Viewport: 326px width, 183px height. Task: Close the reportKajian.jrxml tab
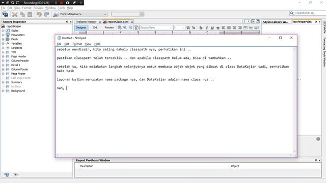click(x=132, y=22)
